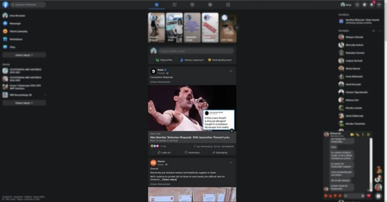387x202 pixels.
Task: Send a heart in the chat
Action: (369, 196)
